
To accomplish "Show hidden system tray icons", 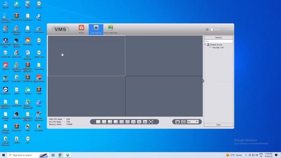I will [246, 155].
